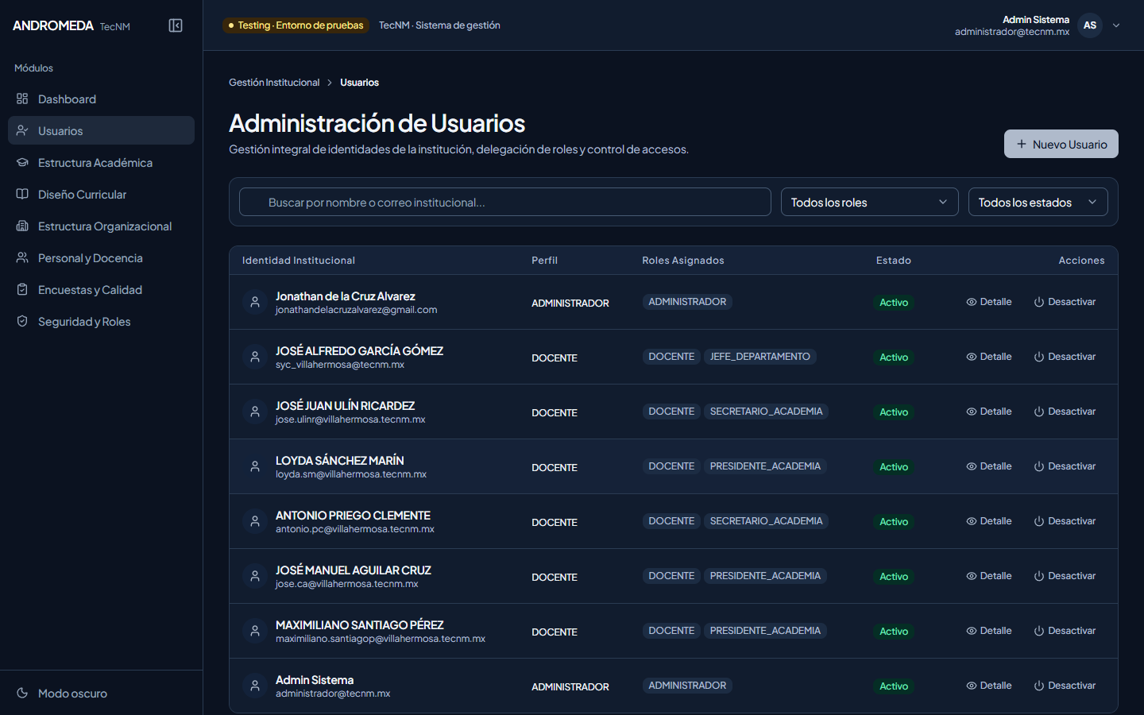Click the PRESIDENTE_ACADEMIA tag for LOYDA SÁNCHEZ MARÍN
The height and width of the screenshot is (715, 1144).
[x=765, y=466]
